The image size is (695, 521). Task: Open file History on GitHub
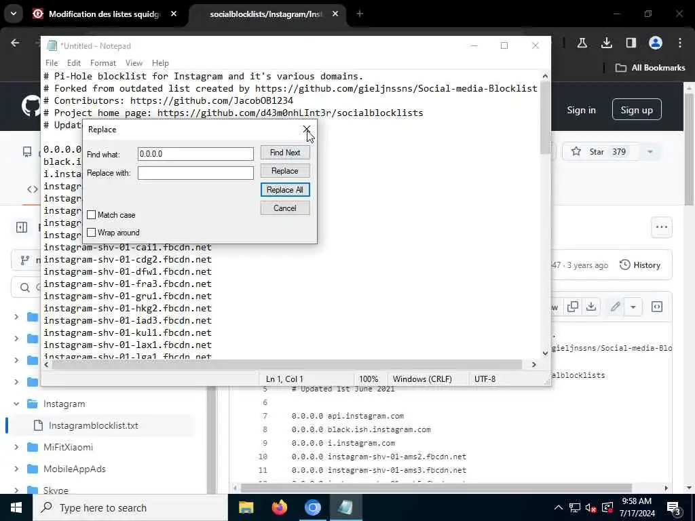[x=639, y=265]
